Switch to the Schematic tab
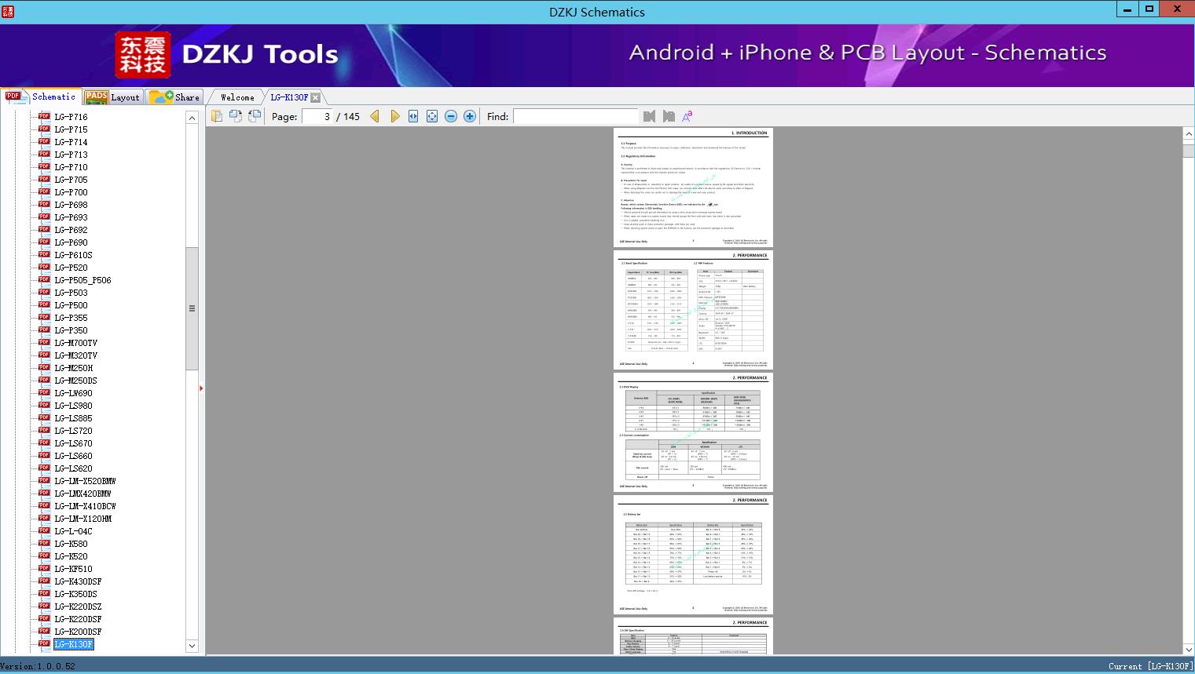Screen dimensions: 1195x674 [40, 97]
